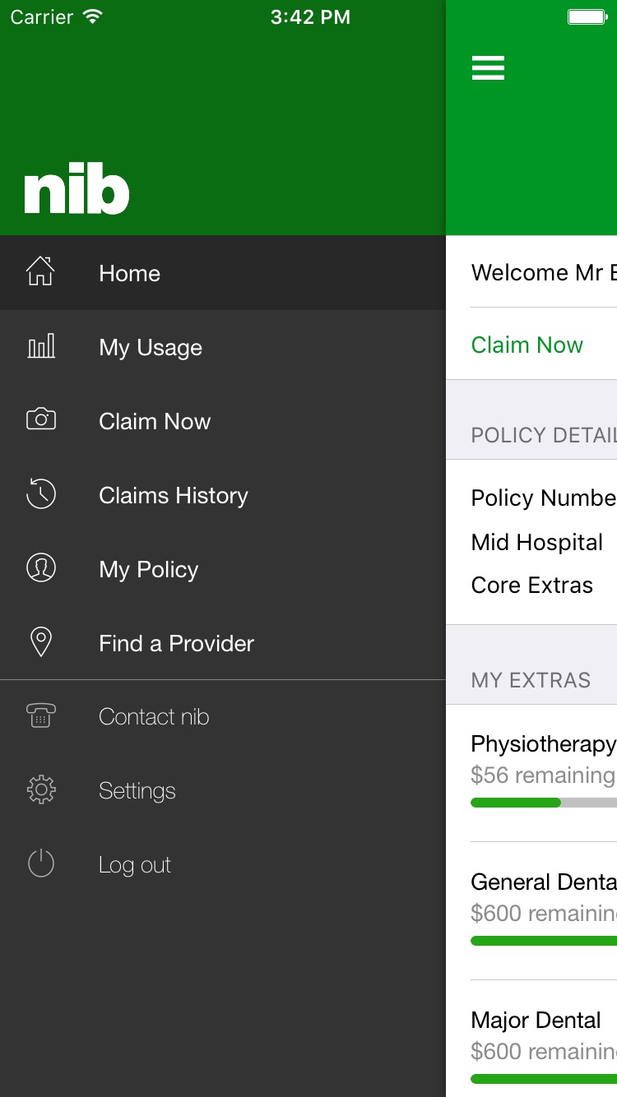
Task: Tap the Physiotherapy remaining progress bar
Action: (544, 803)
